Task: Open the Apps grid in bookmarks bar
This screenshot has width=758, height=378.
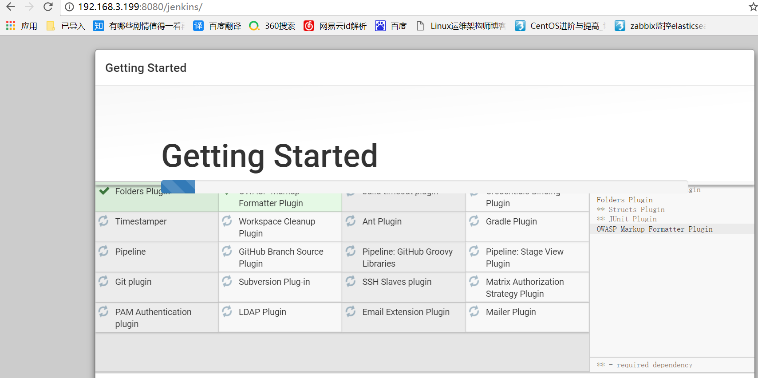Action: pos(11,26)
